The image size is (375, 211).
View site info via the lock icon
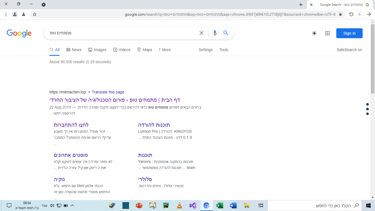(x=340, y=14)
